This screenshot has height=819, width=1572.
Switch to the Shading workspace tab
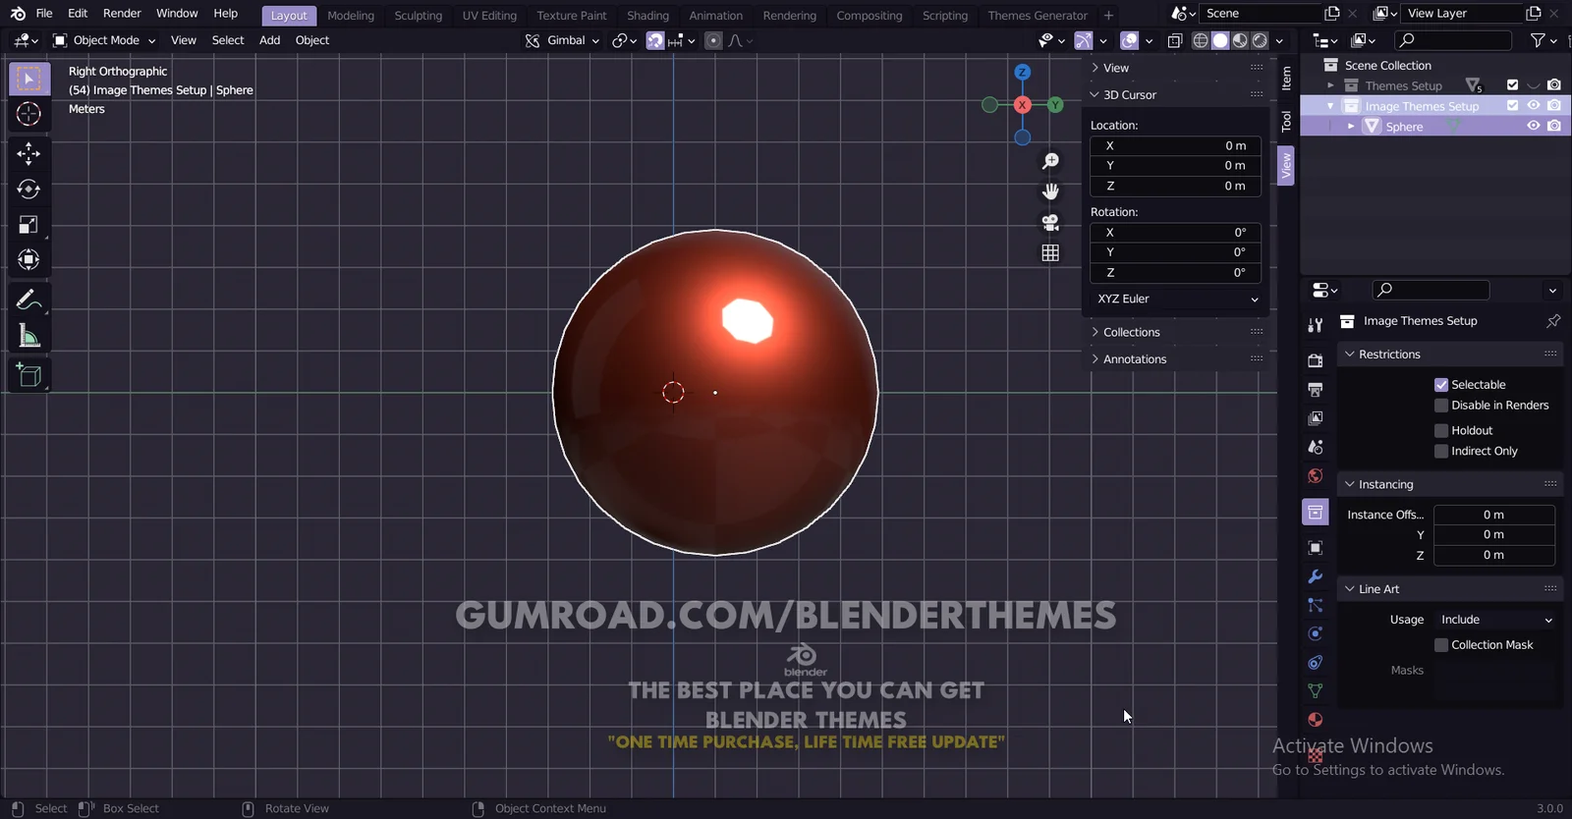(x=647, y=16)
